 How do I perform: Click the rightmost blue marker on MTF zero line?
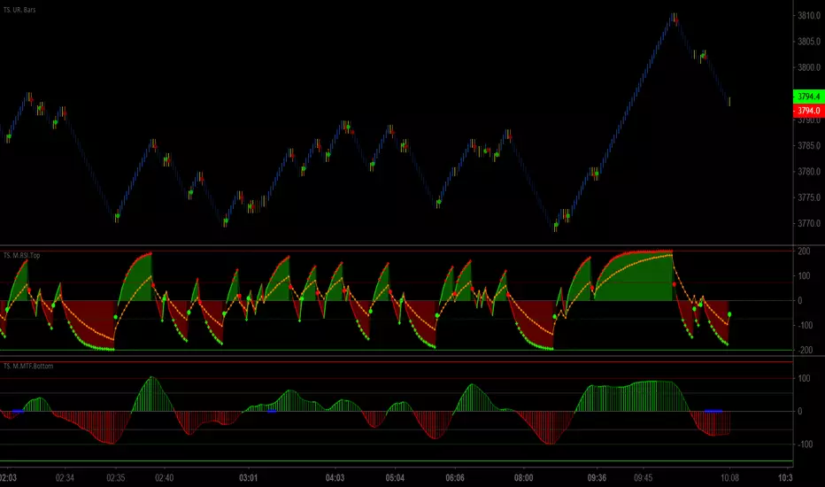713,411
